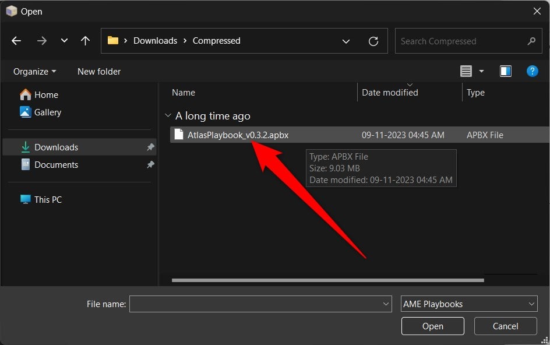Image resolution: width=550 pixels, height=345 pixels.
Task: Click the Cancel button
Action: (505, 326)
